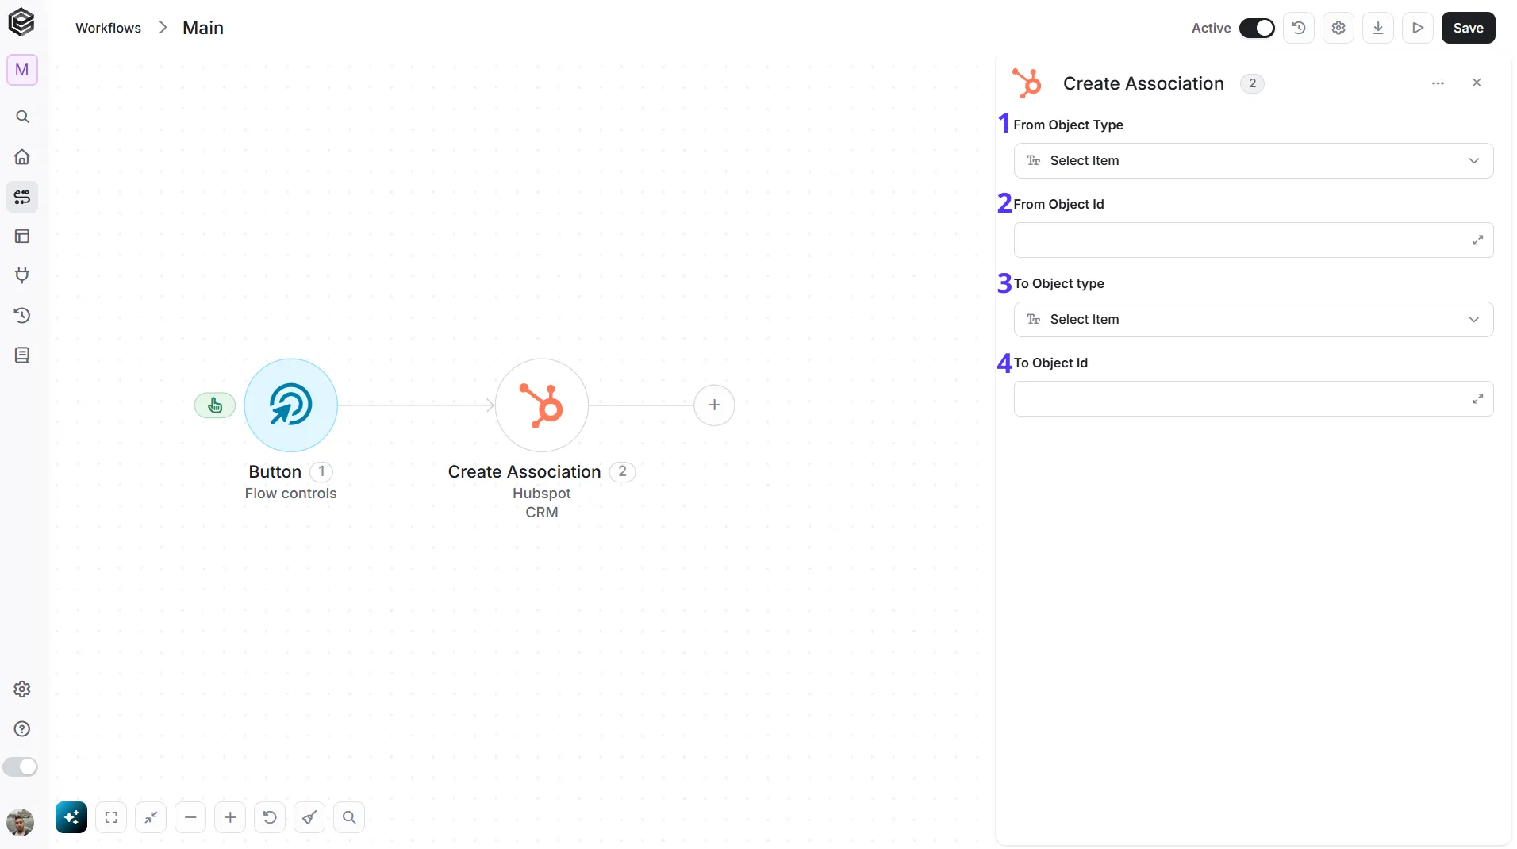Open the AI sparkle assistant icon
Viewport: 1517px width, 849px height.
click(71, 817)
